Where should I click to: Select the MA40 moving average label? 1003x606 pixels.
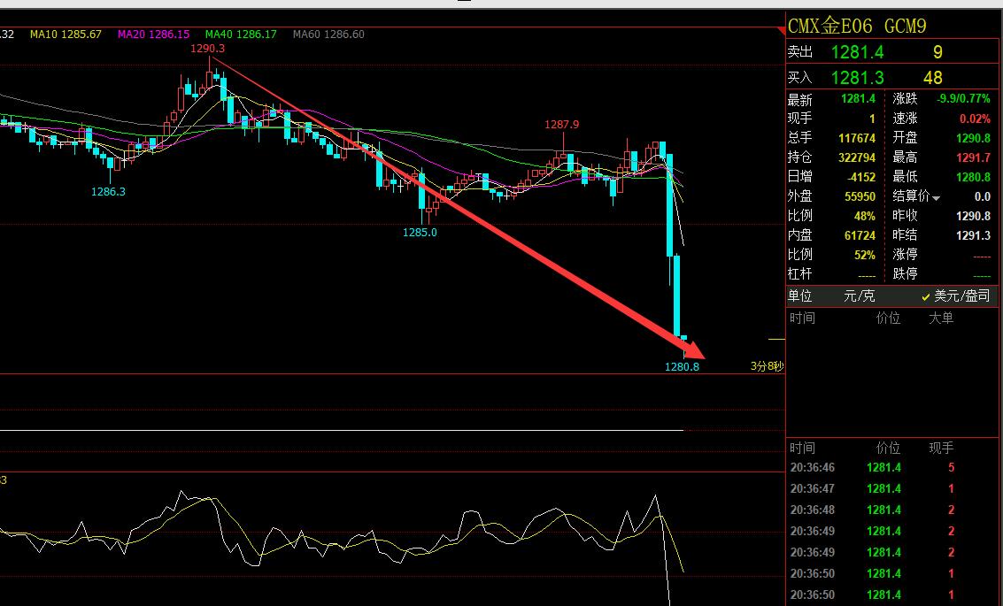pos(241,35)
